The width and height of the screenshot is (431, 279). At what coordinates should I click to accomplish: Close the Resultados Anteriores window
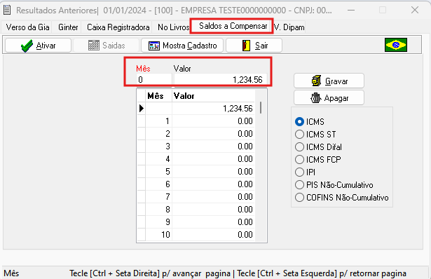(x=415, y=11)
